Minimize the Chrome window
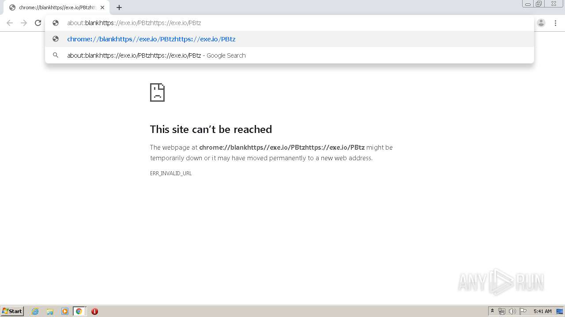This screenshot has width=565, height=317. tap(527, 4)
